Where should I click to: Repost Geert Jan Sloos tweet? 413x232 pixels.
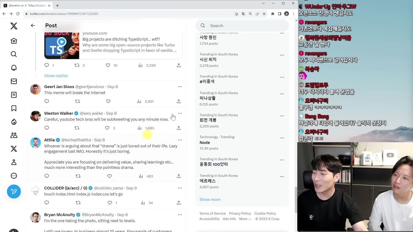[x=77, y=101]
